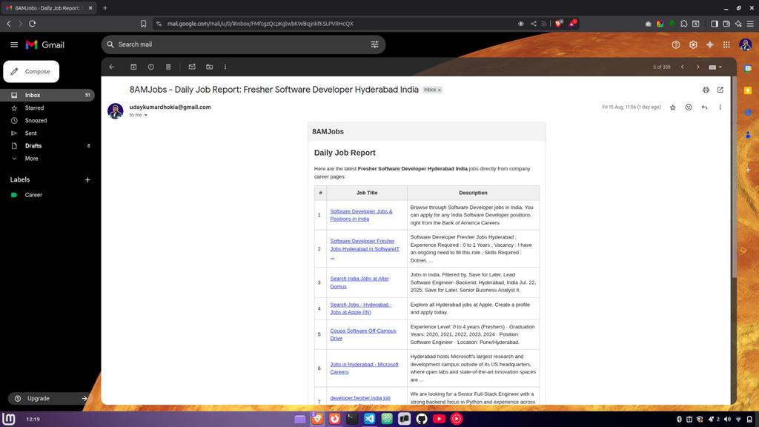Open search options with the filter sliders
The image size is (759, 427).
(x=375, y=44)
